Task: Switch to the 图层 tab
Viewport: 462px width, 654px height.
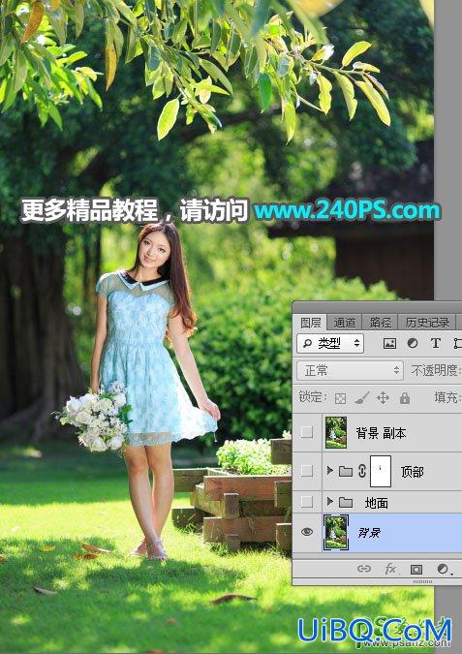Action: 310,323
